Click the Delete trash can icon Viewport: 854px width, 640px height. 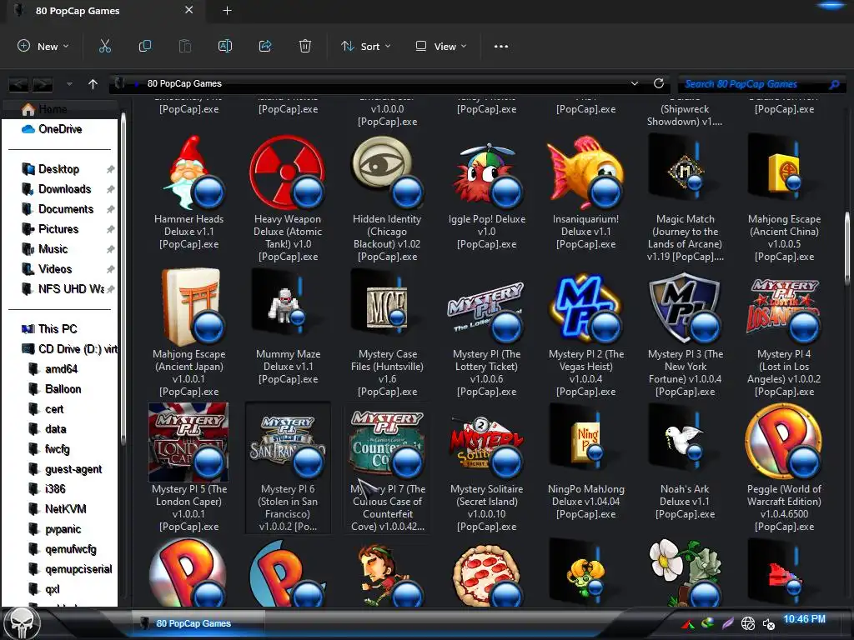[x=305, y=47]
